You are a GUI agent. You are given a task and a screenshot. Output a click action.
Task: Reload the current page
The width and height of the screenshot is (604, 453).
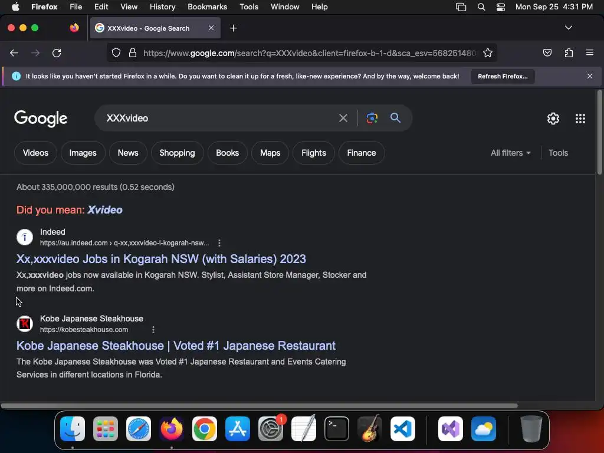click(x=57, y=52)
